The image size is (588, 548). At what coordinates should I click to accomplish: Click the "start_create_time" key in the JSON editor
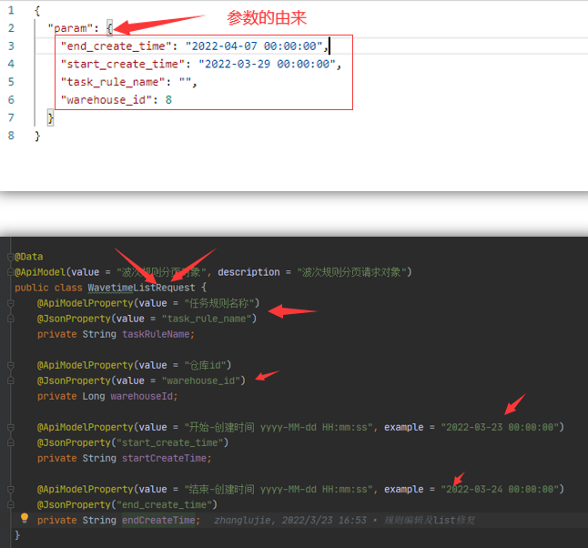coord(123,64)
